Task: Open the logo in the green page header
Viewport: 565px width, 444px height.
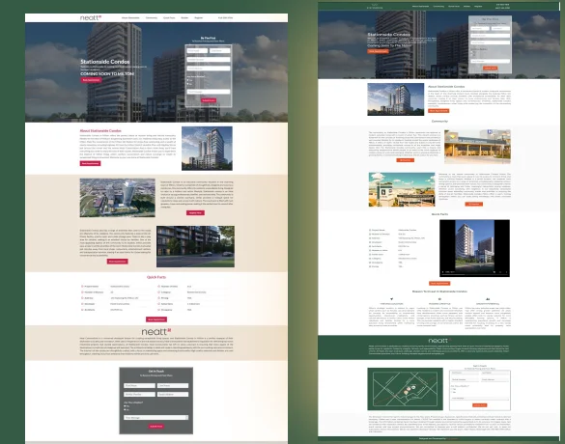Action: click(375, 6)
